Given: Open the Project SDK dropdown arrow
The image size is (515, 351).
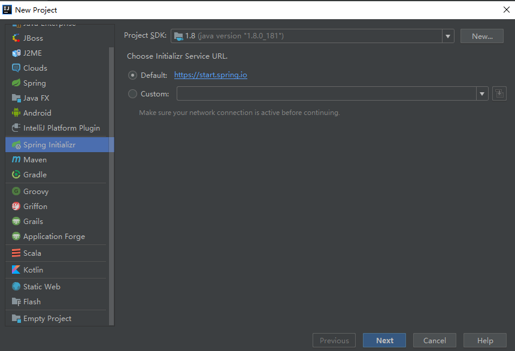Looking at the screenshot, I should (x=448, y=36).
